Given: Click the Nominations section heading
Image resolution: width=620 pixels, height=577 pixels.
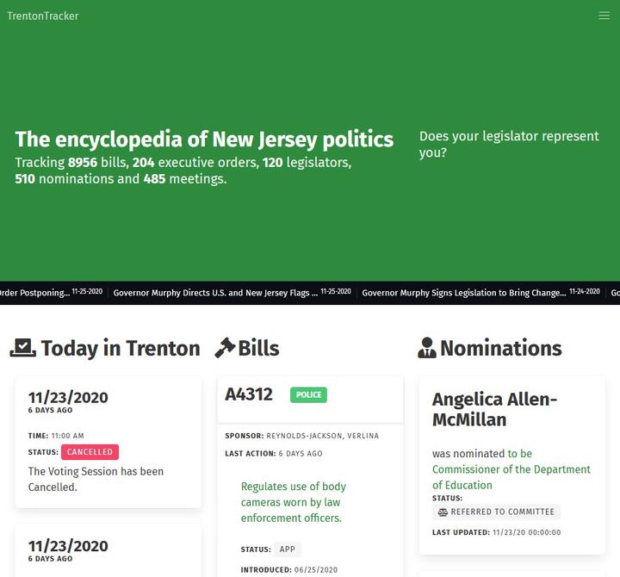Looking at the screenshot, I should point(501,349).
